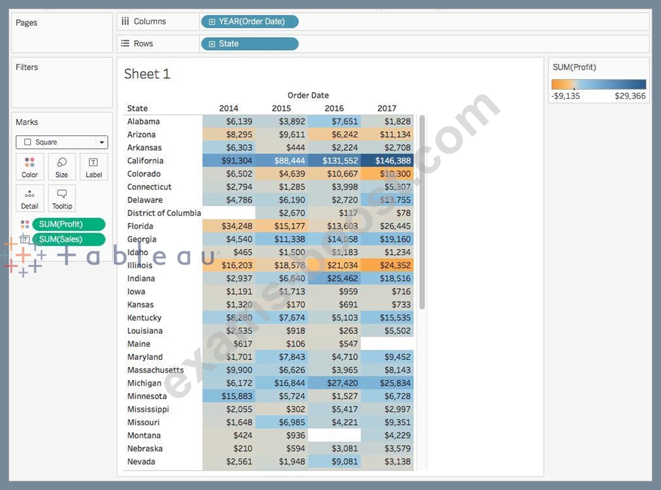Click the SUM(Profit) legend title
Image resolution: width=661 pixels, height=490 pixels.
pos(574,67)
